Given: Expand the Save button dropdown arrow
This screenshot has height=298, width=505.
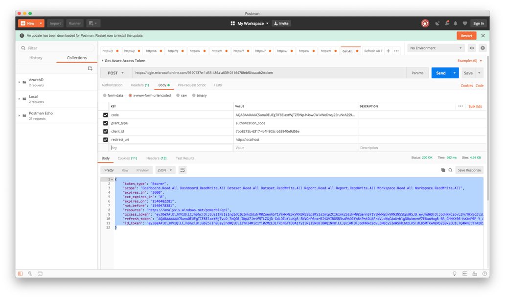Looking at the screenshot, I should [x=480, y=72].
